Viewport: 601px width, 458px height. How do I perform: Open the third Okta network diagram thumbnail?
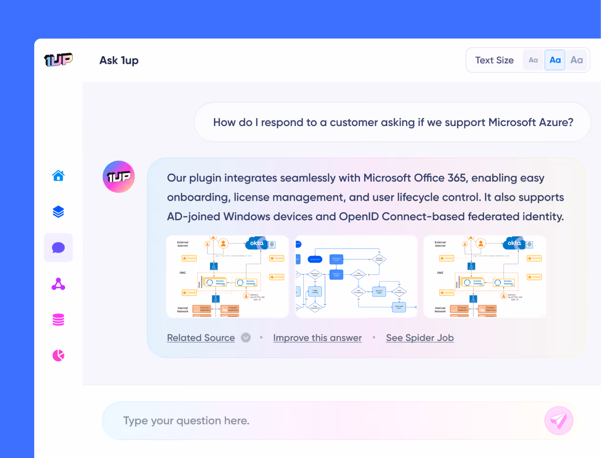click(x=485, y=276)
